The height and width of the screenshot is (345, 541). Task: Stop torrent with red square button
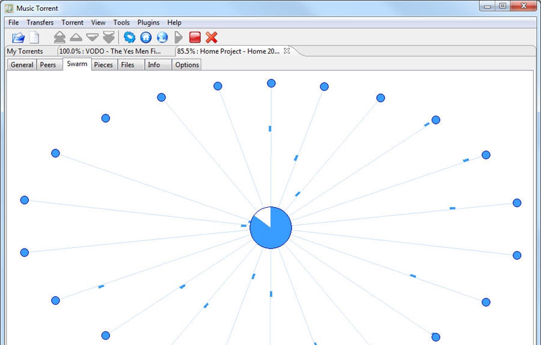195,37
